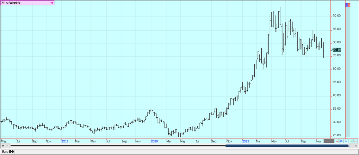Click the 25.00 price axis label
This screenshot has height=155, width=359.
pyautogui.click(x=337, y=135)
